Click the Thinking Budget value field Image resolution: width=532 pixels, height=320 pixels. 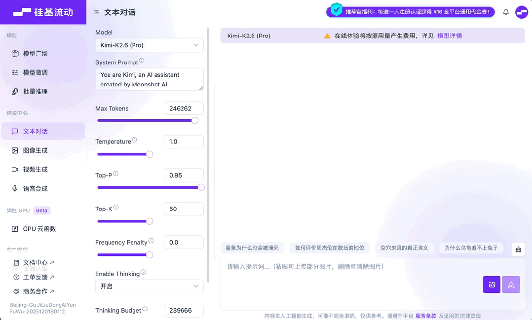tap(184, 311)
